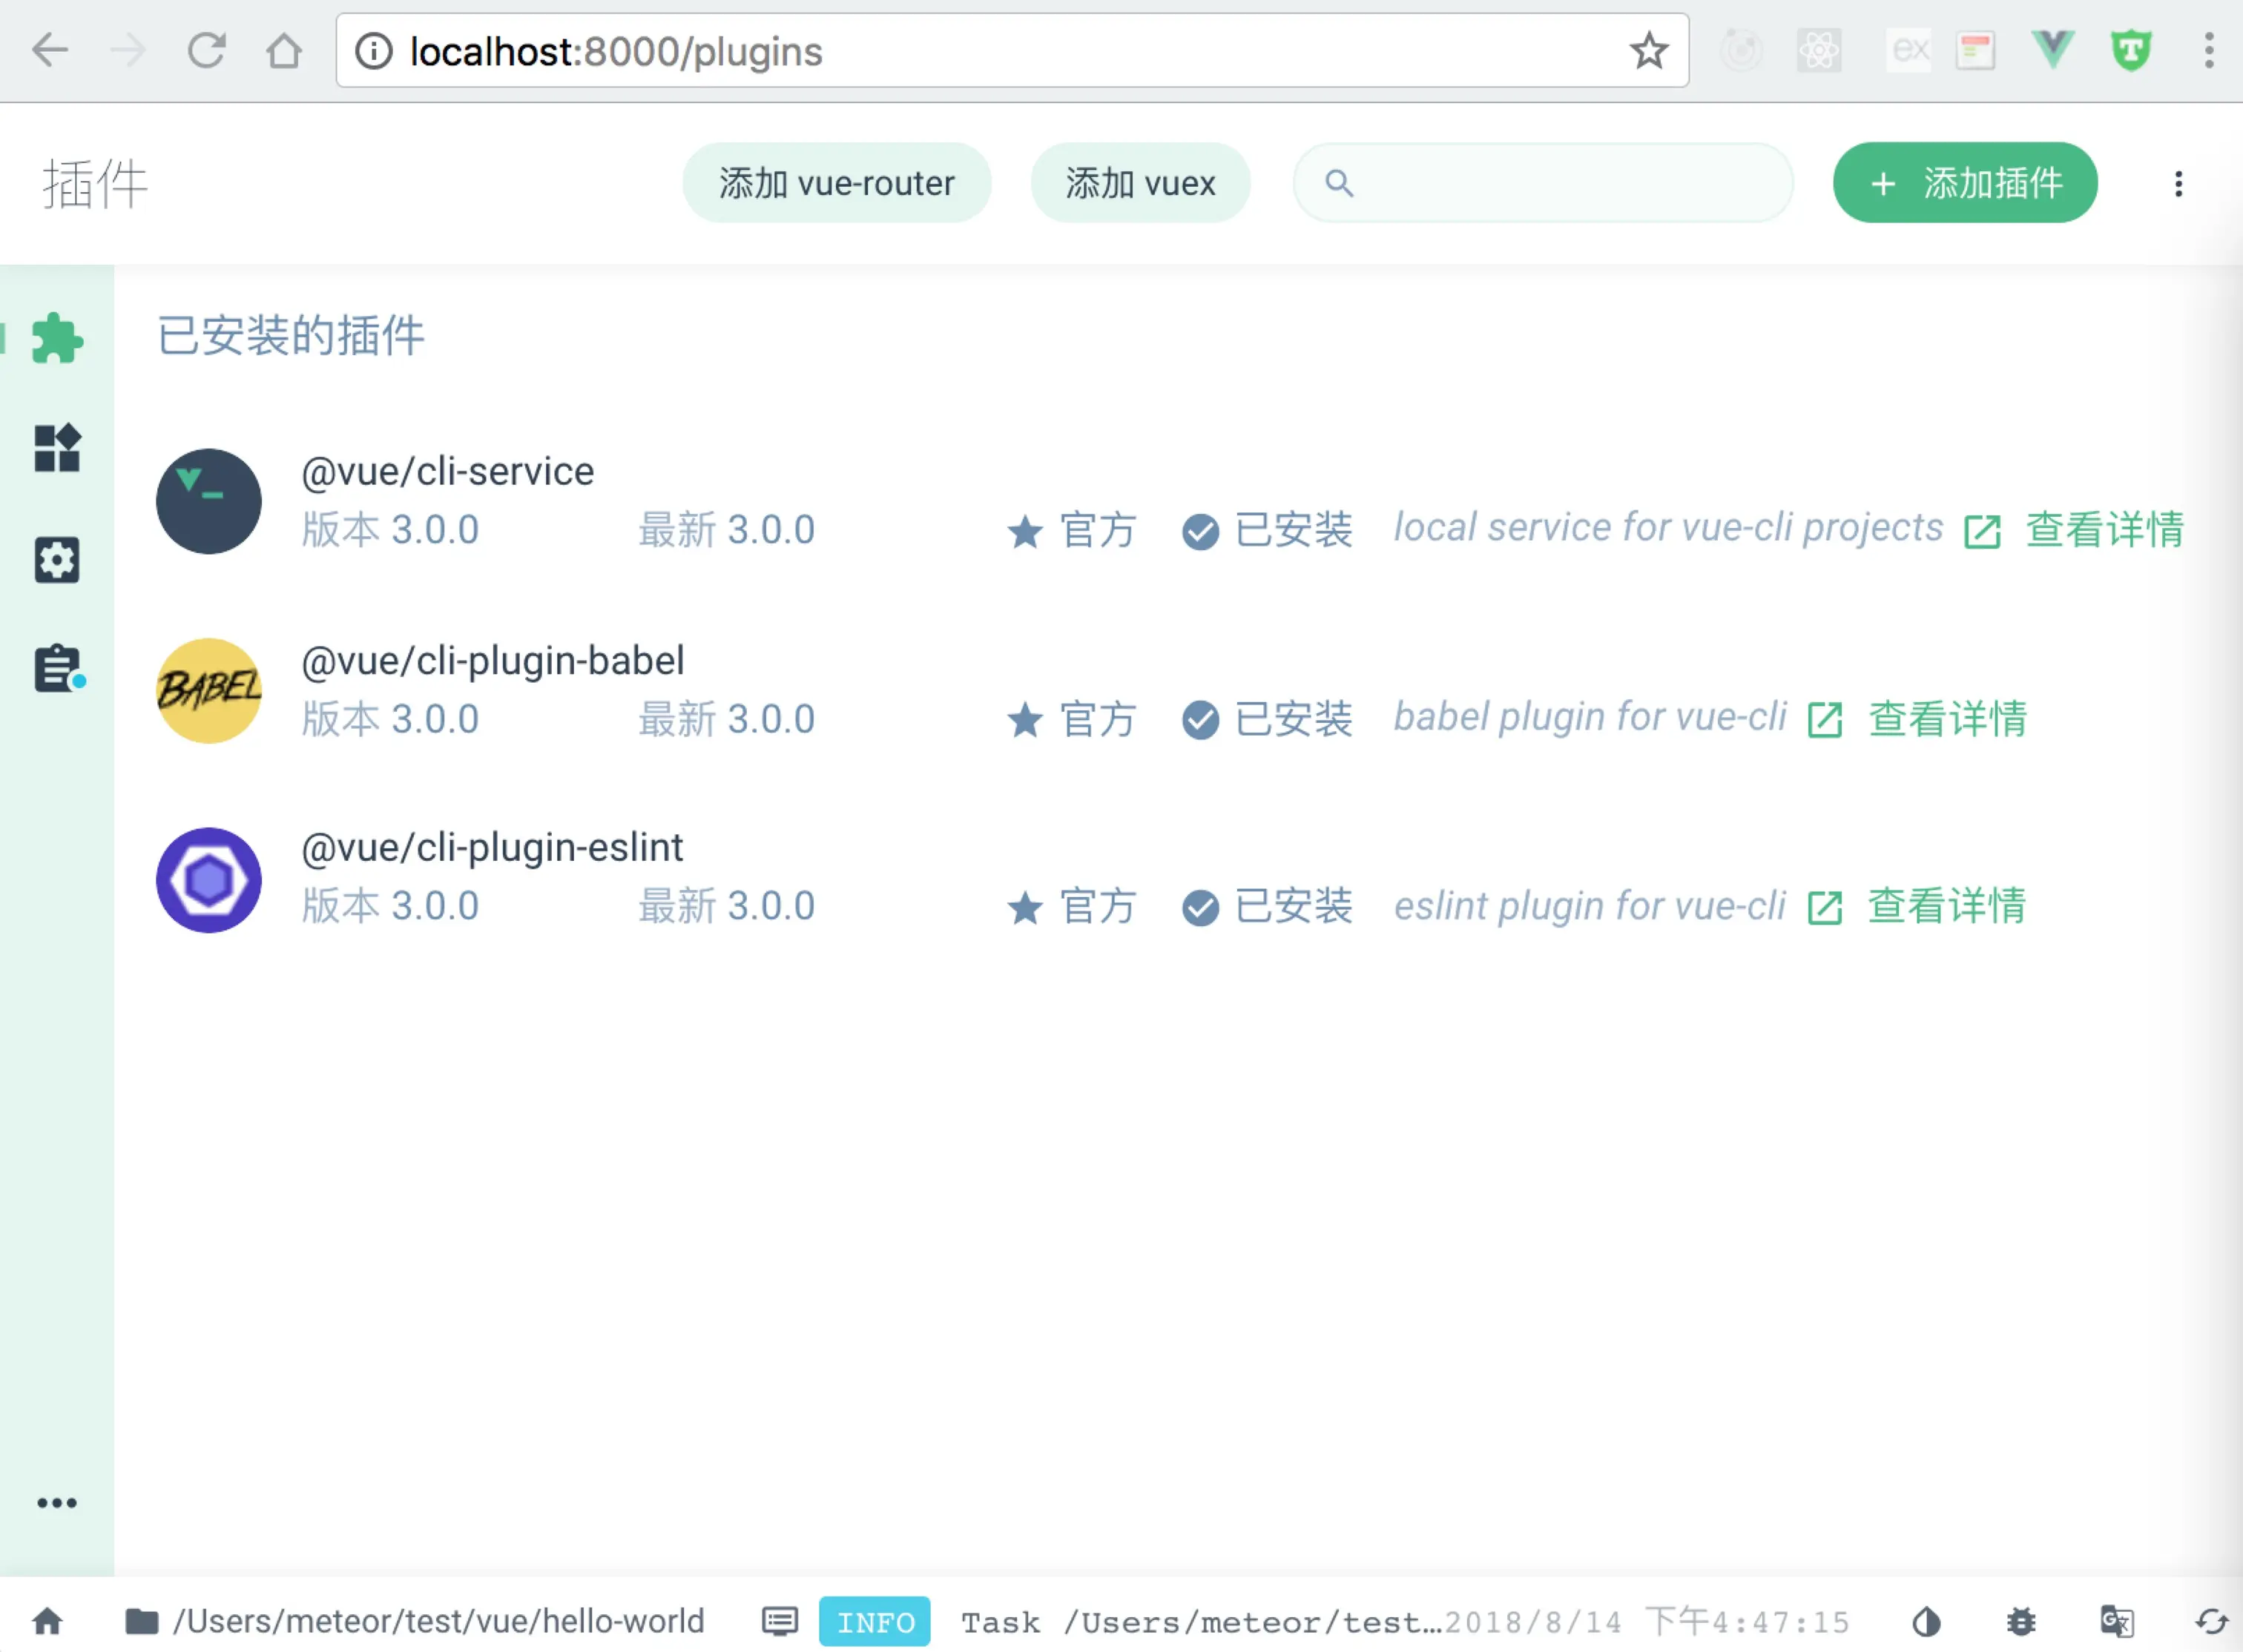2243x1652 pixels.
Task: Click the Babel plugin logo
Action: [208, 690]
